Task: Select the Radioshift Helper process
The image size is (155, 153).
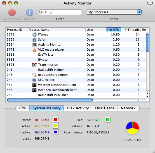Action: tap(51, 70)
